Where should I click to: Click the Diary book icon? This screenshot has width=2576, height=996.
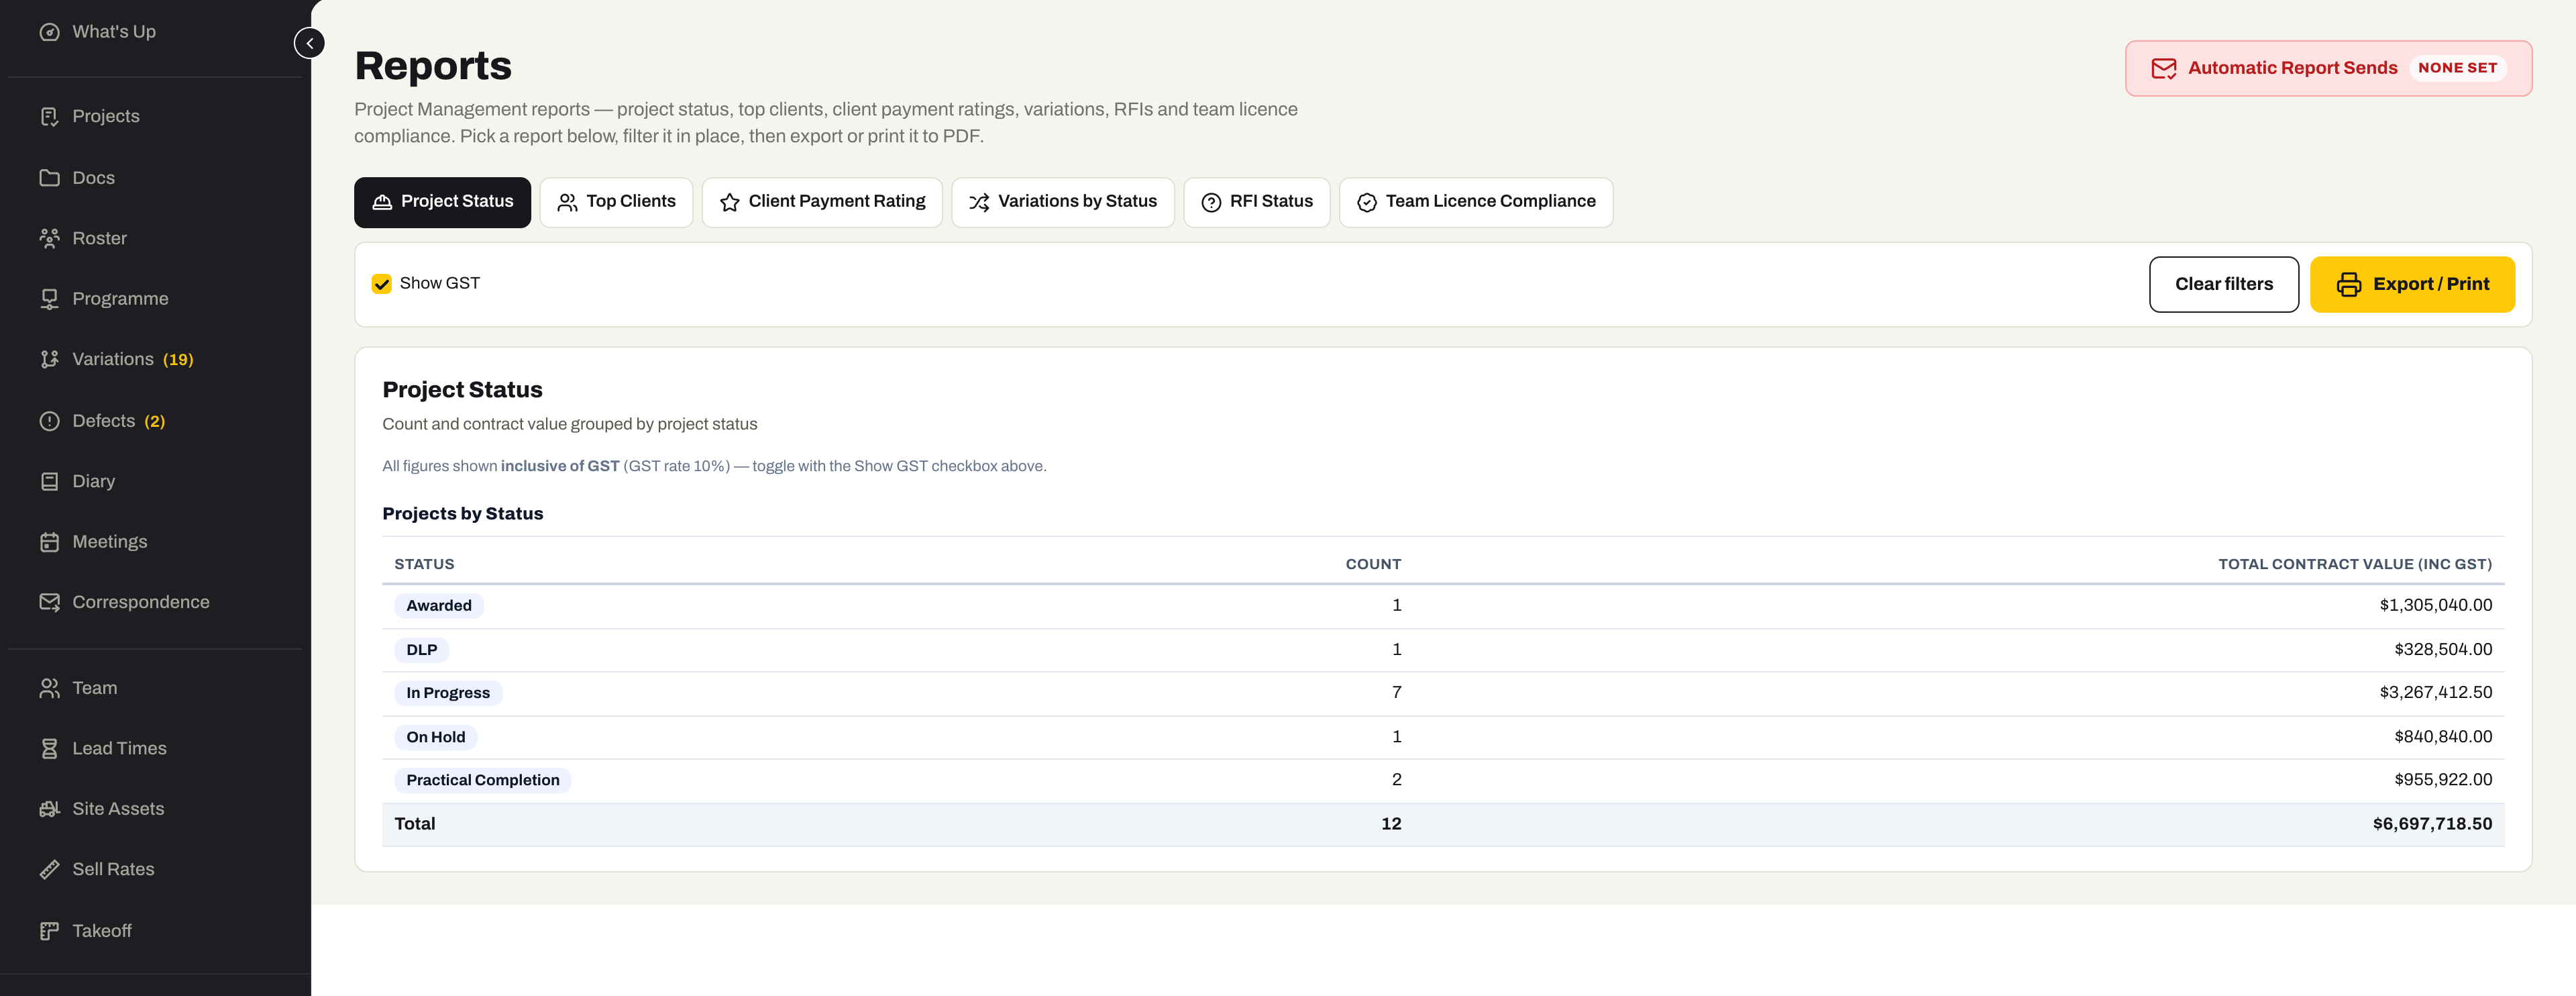click(x=49, y=481)
